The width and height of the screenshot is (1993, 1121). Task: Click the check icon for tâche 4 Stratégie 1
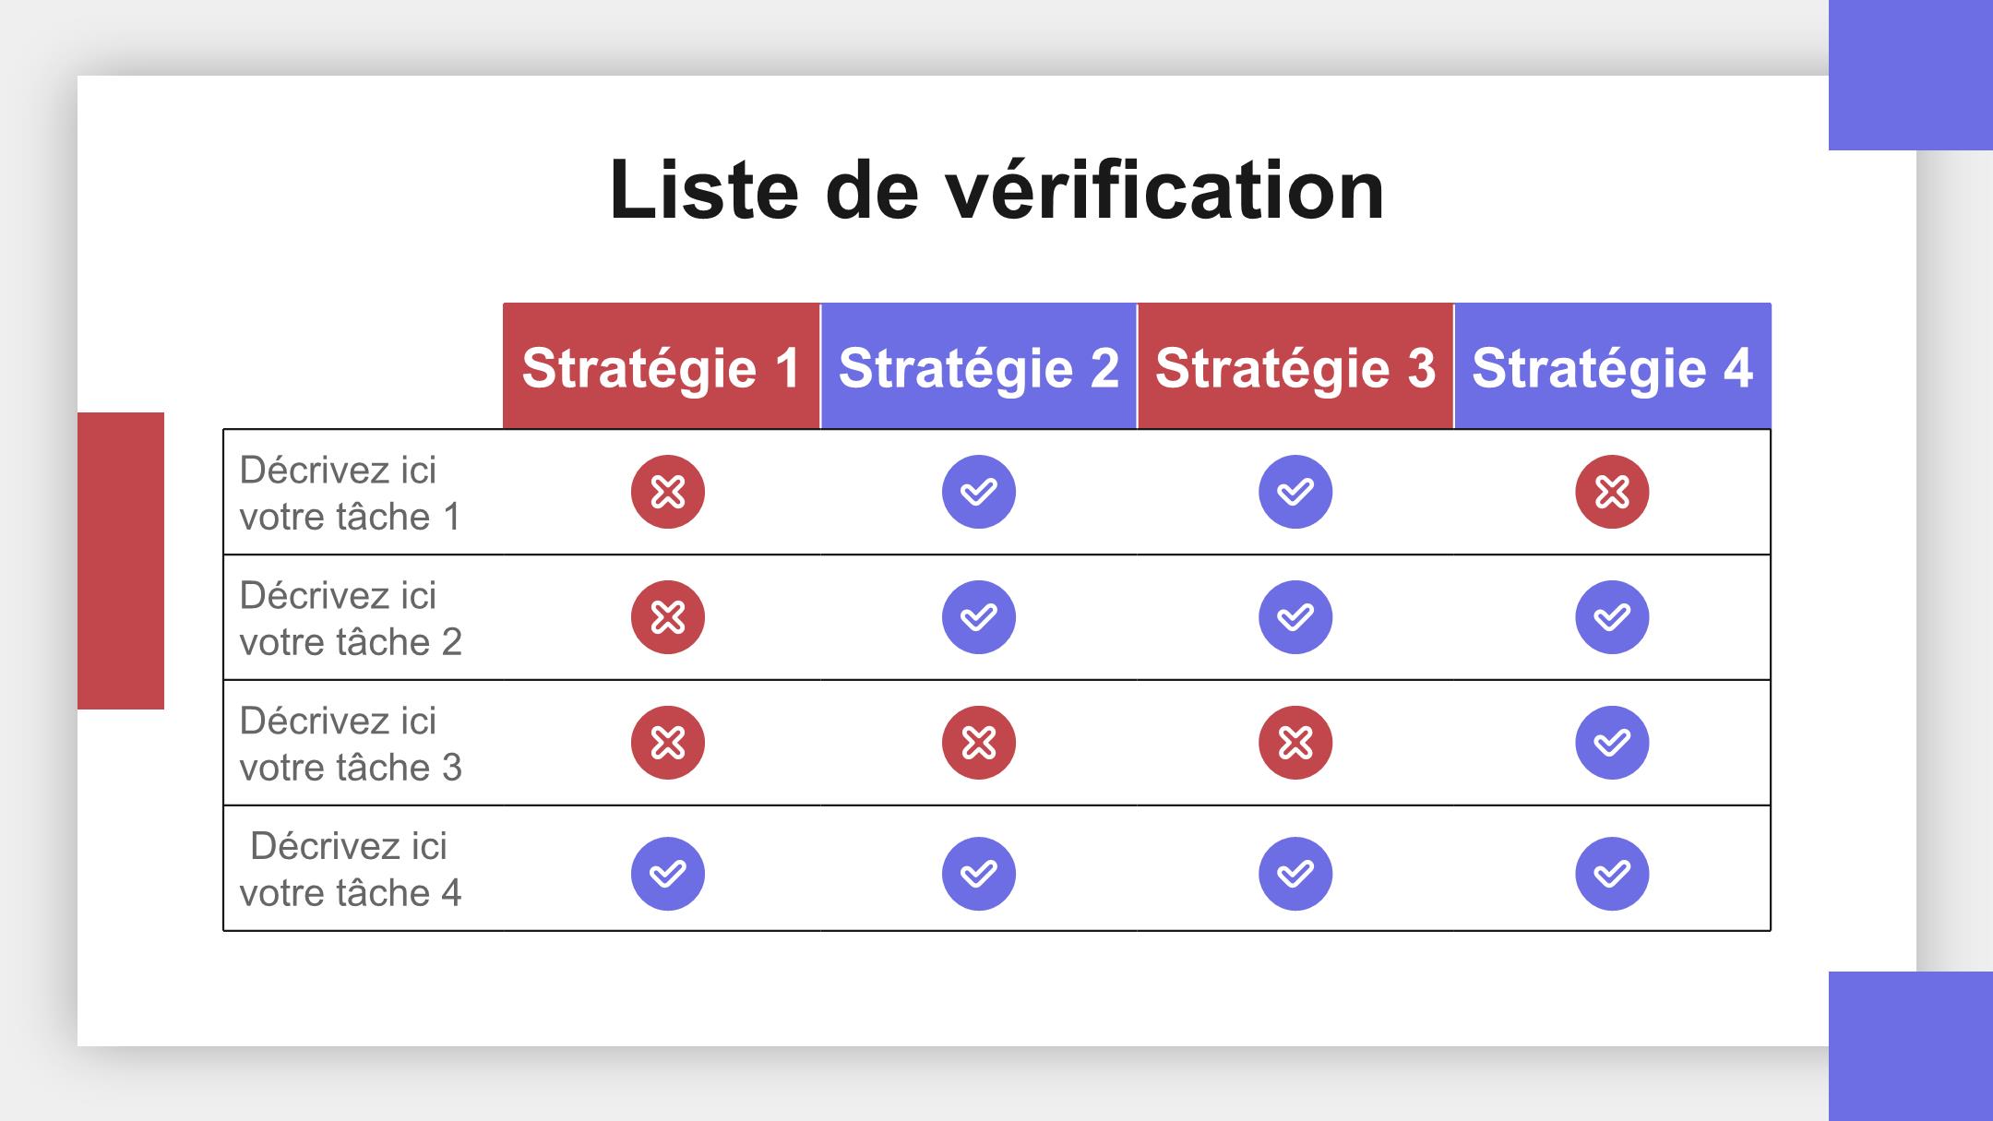(668, 874)
